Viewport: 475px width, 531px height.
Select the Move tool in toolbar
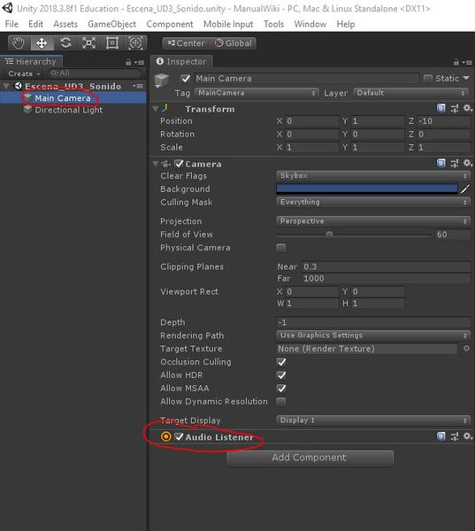(42, 43)
